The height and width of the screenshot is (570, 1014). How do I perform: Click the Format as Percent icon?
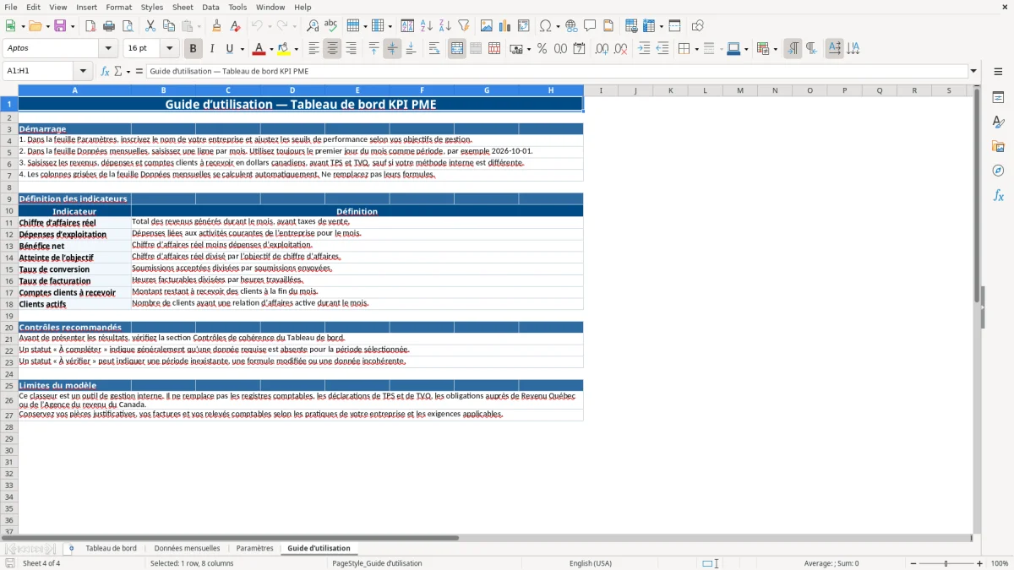point(542,49)
